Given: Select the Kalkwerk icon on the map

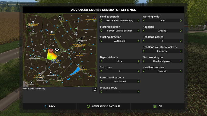Looking at the screenshot, I should click(31, 82).
